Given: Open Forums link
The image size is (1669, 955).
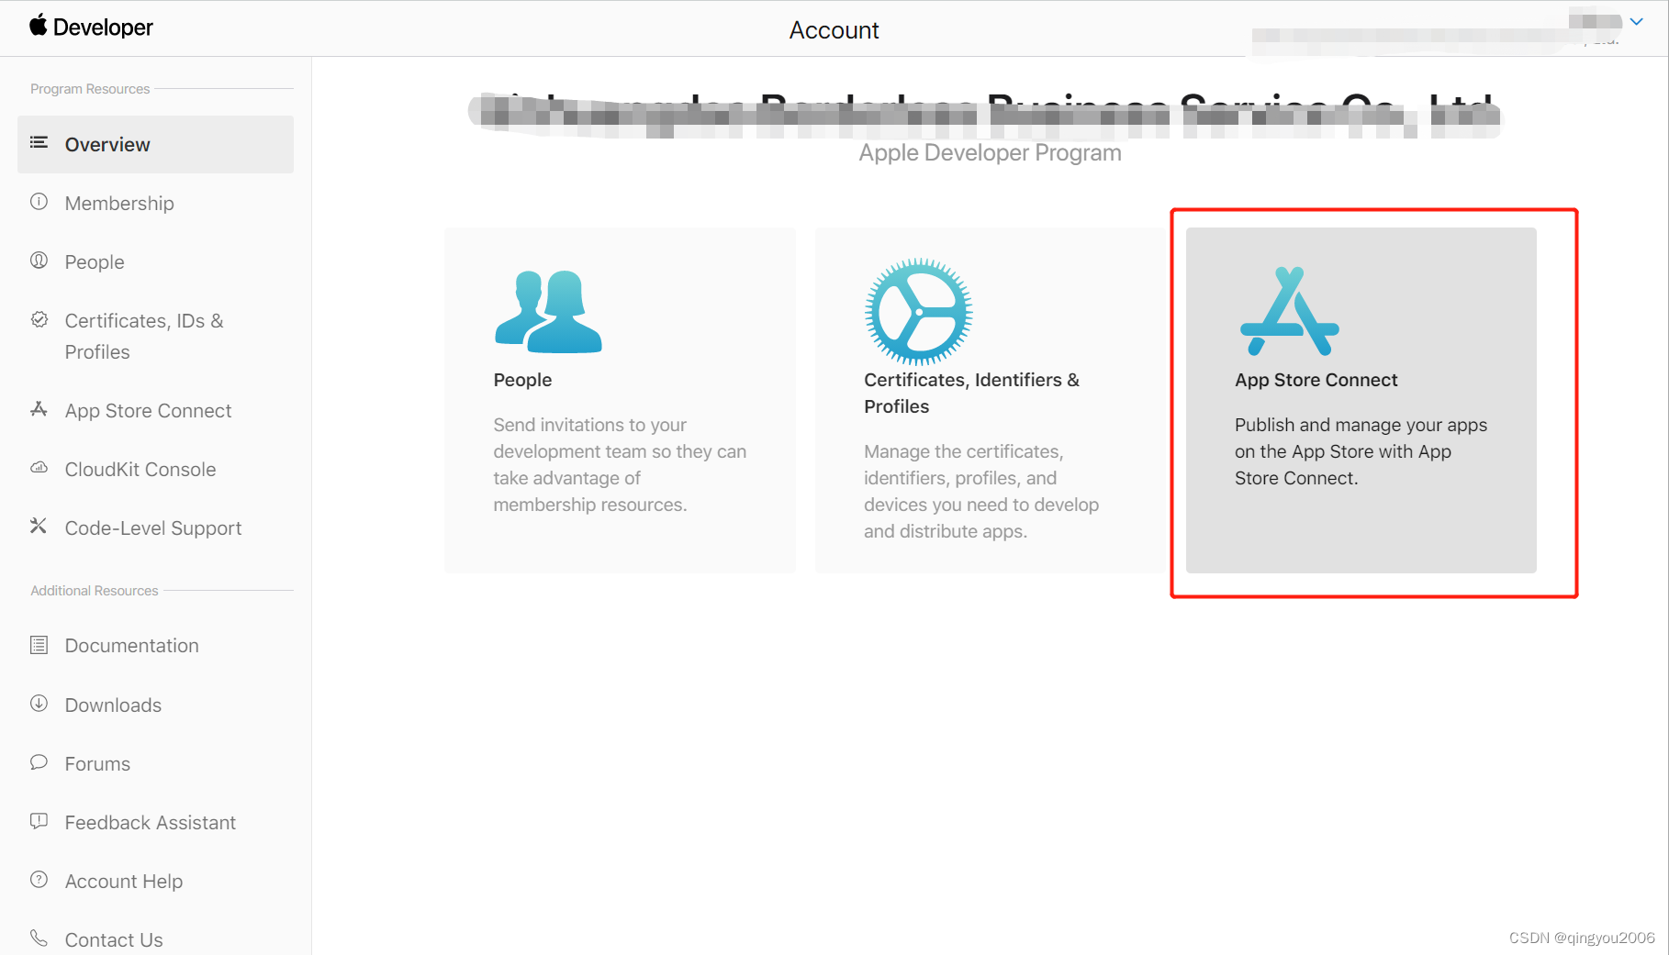Looking at the screenshot, I should click(97, 764).
